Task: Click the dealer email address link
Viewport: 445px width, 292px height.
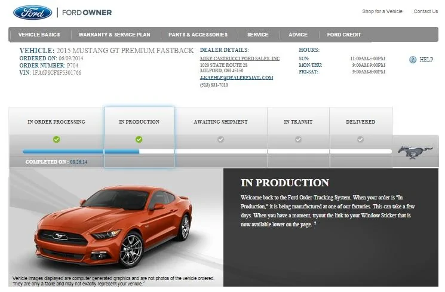Action: (237, 78)
